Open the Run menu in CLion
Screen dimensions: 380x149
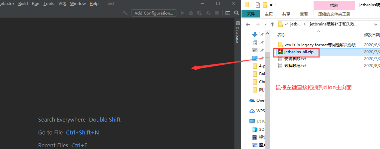(x=36, y=4)
